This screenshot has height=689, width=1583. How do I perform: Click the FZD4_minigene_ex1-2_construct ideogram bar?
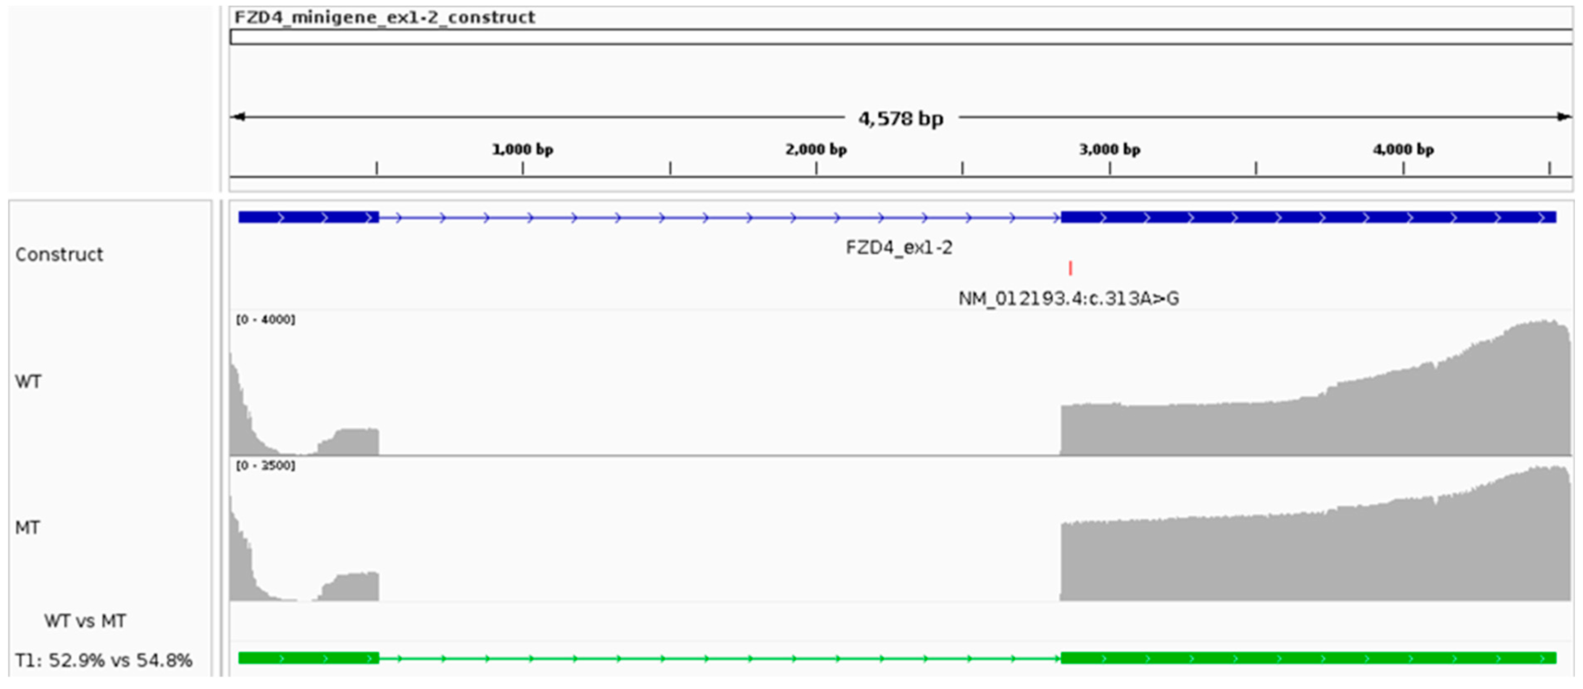[900, 37]
